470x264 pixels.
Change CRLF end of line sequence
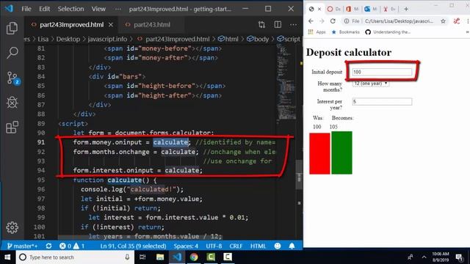(x=236, y=246)
